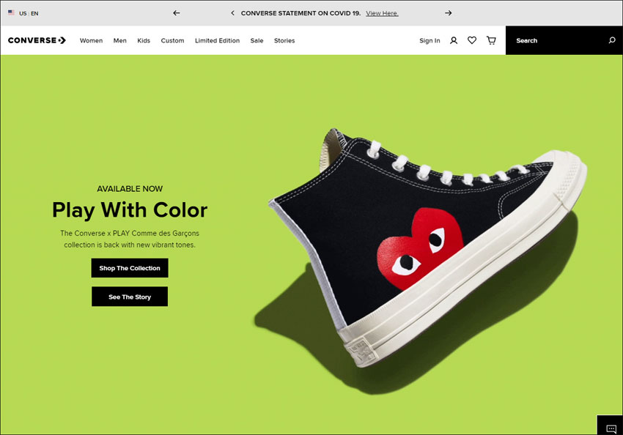Screen dimensions: 623x435
Task: Click the left arrow in the top banner
Action: click(177, 13)
